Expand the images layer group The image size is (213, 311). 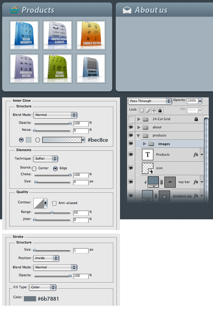144,144
